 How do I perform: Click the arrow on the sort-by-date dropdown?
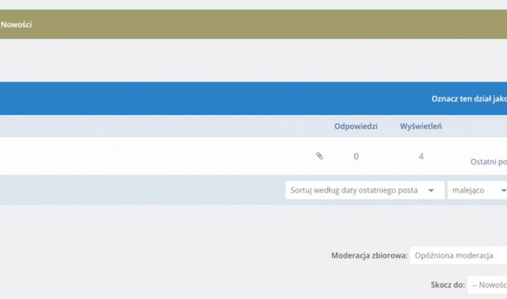(x=431, y=190)
